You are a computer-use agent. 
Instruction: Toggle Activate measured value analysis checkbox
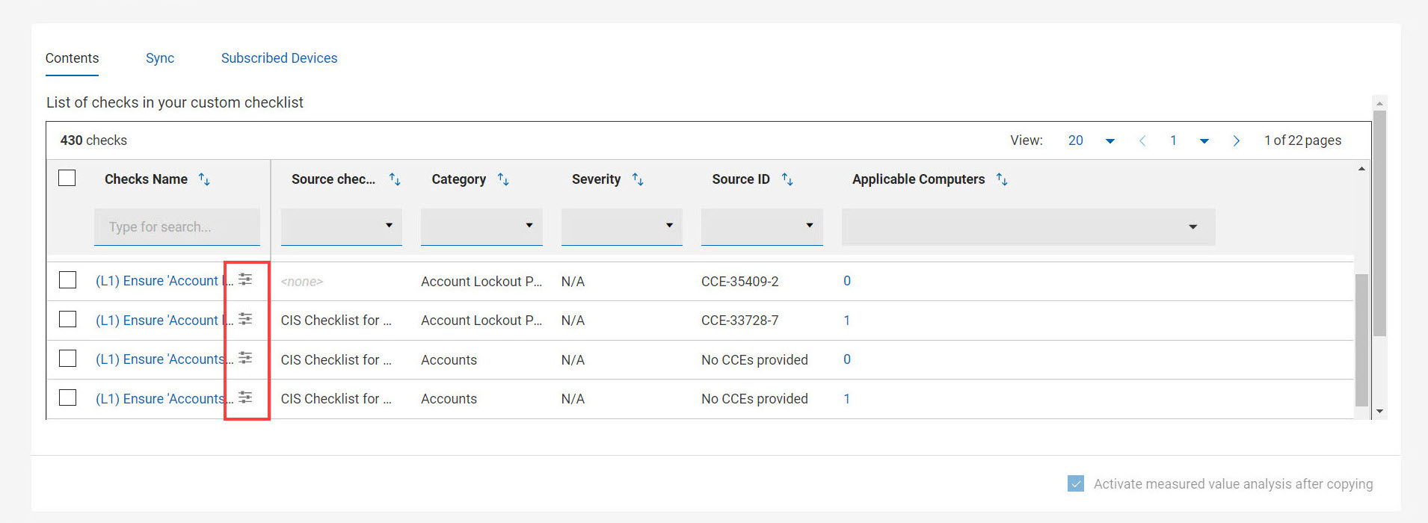[x=1076, y=483]
